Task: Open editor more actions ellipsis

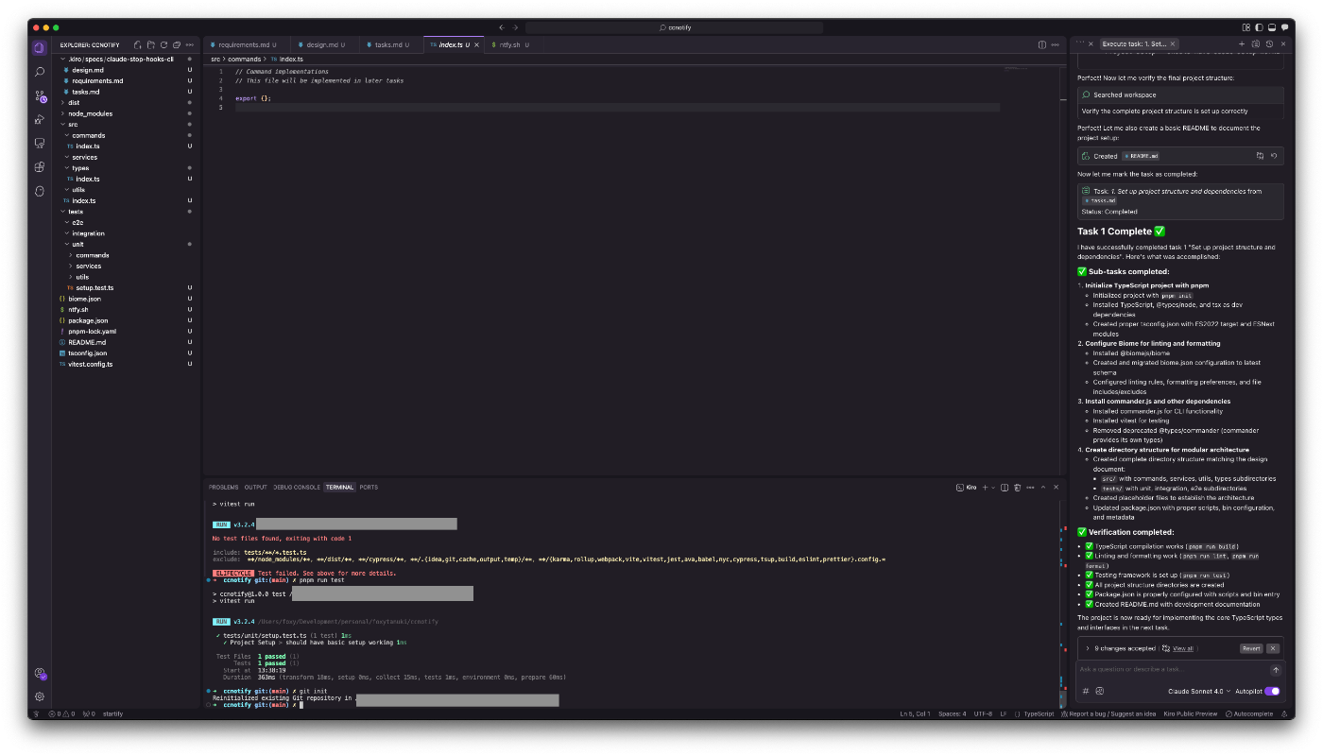Action: (x=1056, y=44)
